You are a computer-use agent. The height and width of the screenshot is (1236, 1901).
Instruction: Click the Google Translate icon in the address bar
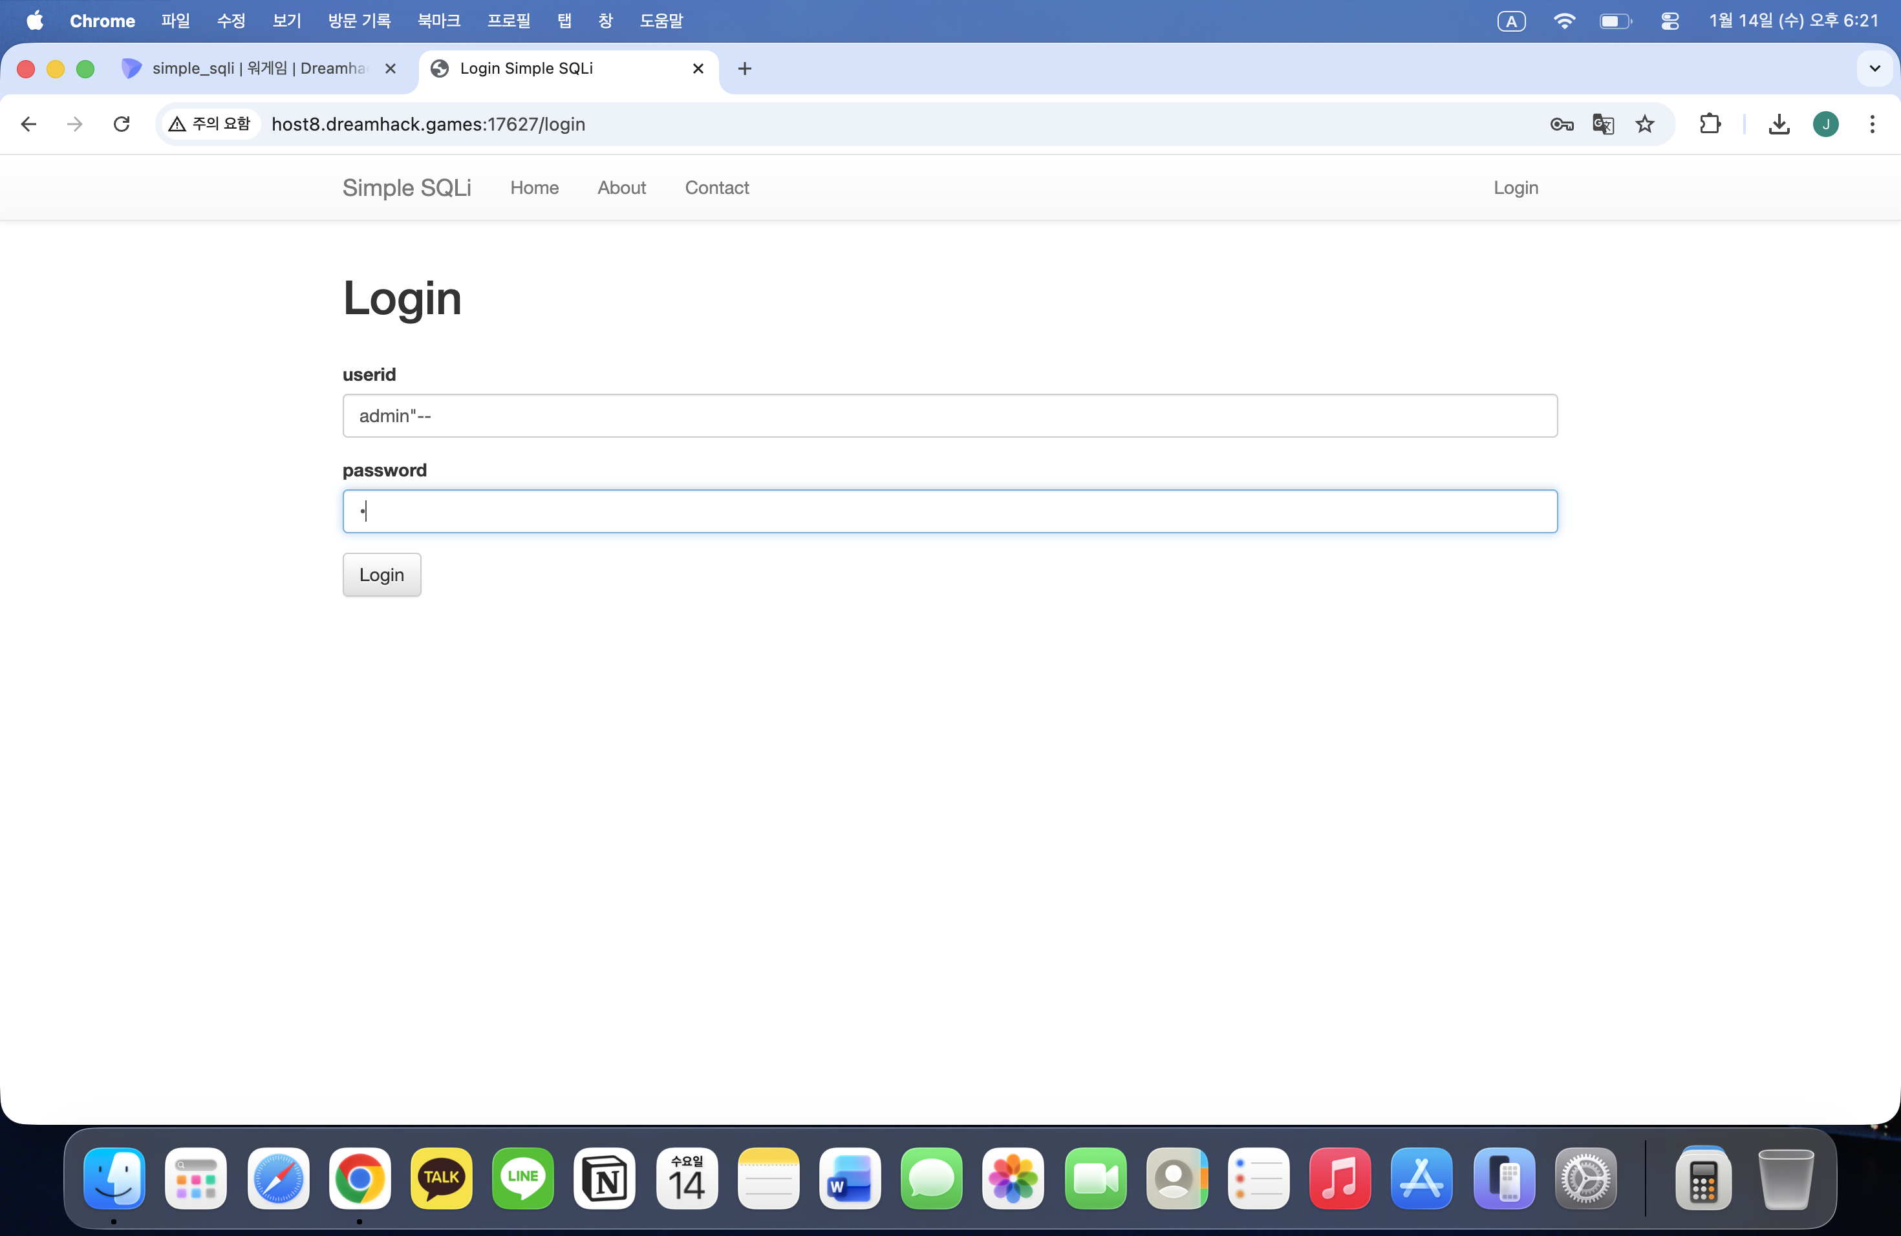click(1603, 123)
